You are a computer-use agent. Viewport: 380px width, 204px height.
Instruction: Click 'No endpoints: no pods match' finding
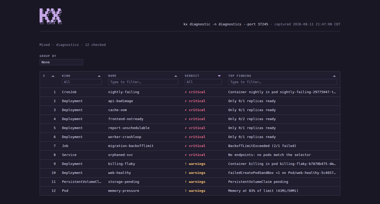click(x=269, y=155)
